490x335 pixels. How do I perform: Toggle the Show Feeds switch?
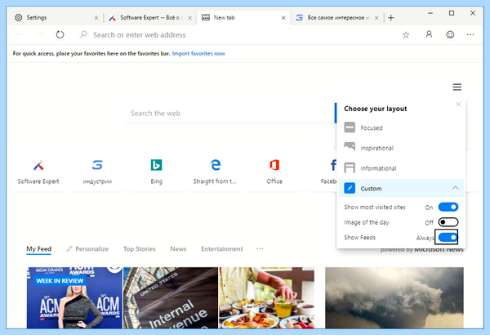point(448,238)
